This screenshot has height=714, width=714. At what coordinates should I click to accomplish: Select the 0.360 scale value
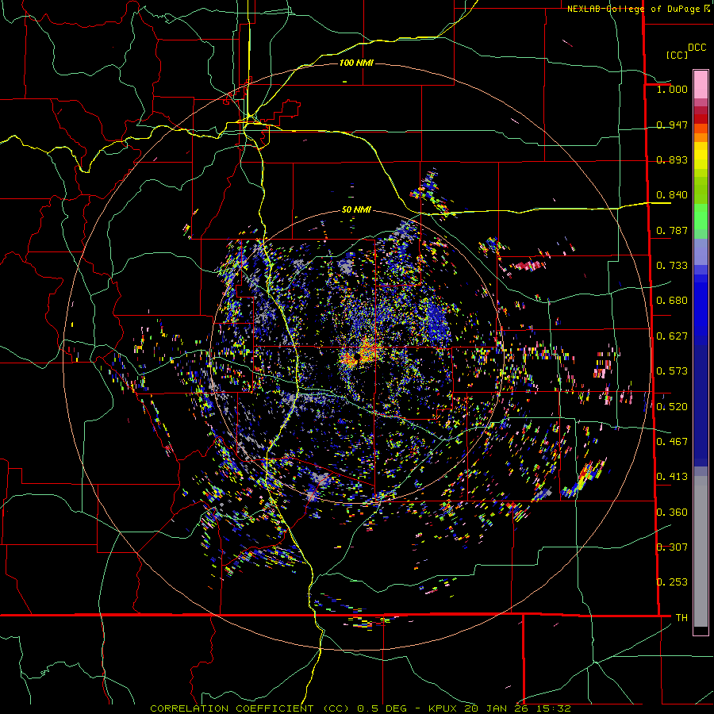672,512
